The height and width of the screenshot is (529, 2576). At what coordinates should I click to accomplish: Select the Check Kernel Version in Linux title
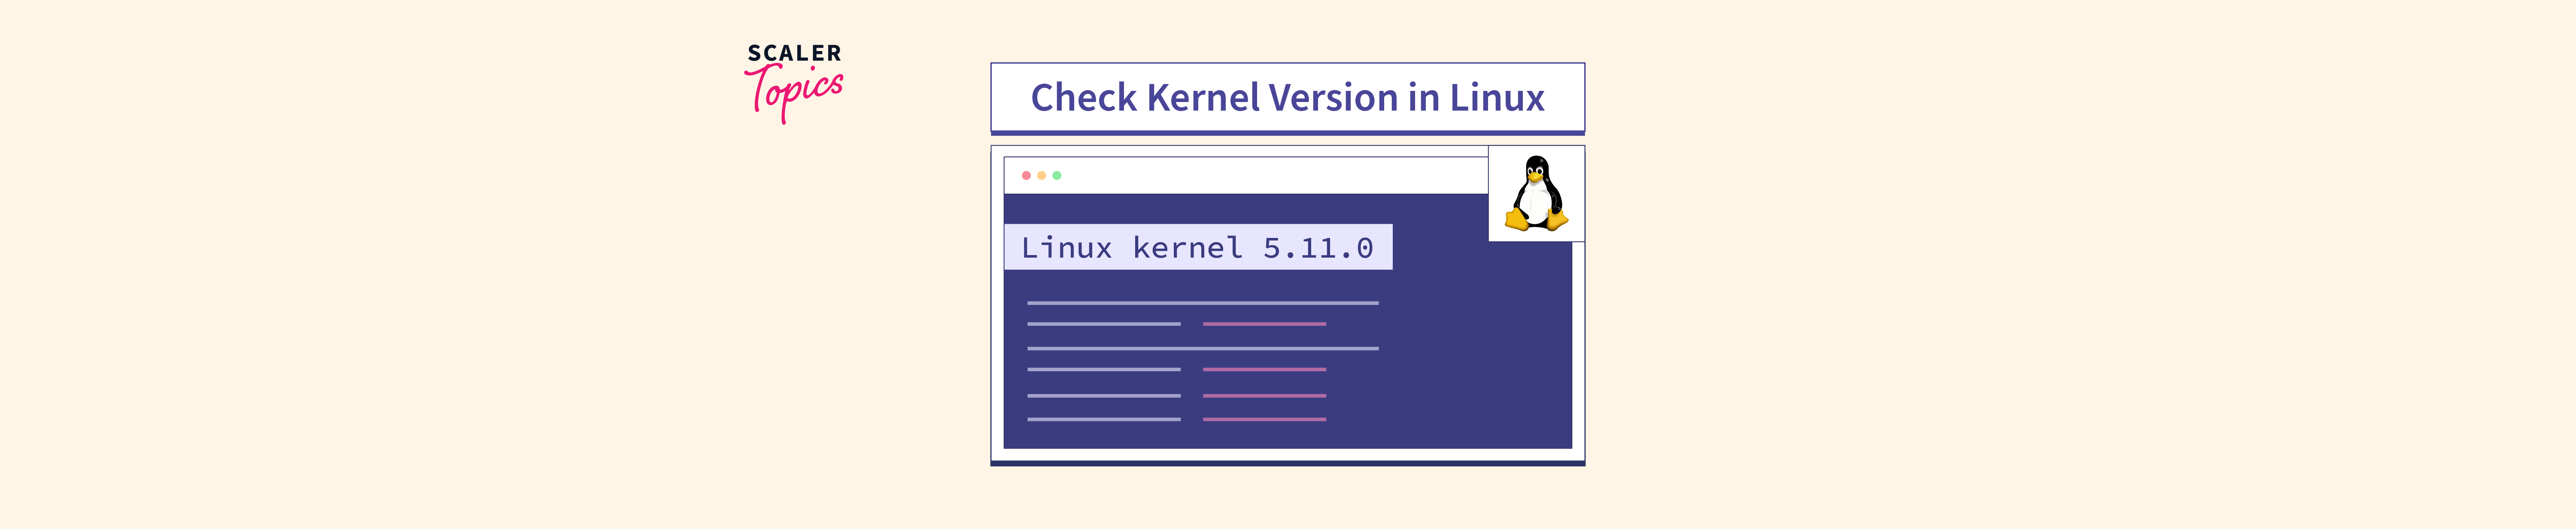pos(1287,96)
